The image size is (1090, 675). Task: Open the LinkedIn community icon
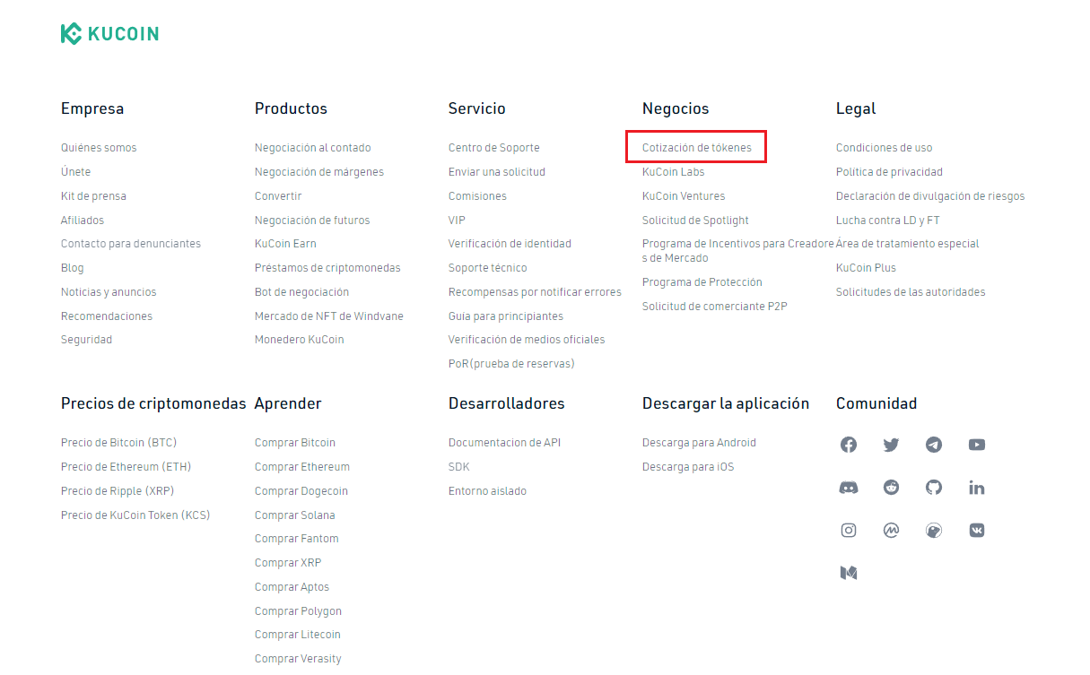tap(977, 488)
